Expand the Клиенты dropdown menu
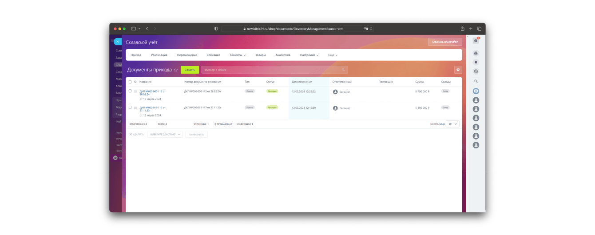Screen dimensions: 595x235 (238, 55)
